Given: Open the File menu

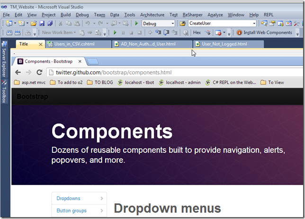Looking at the screenshot, I should pyautogui.click(x=6, y=15).
